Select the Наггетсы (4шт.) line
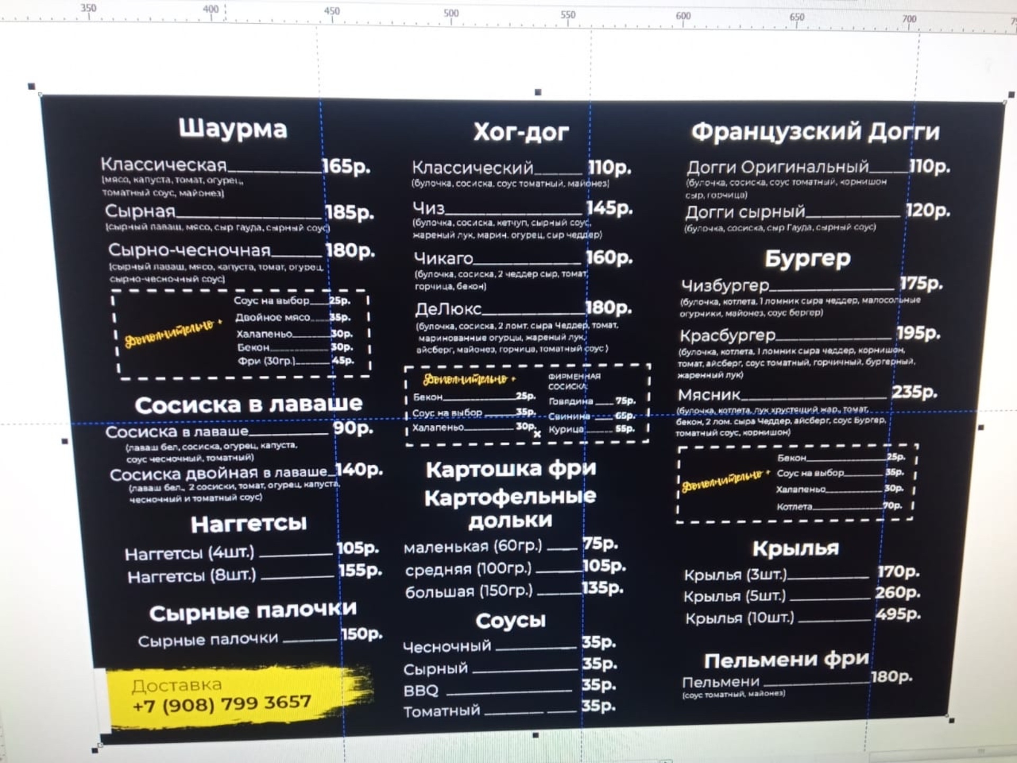This screenshot has height=763, width=1017. click(252, 551)
